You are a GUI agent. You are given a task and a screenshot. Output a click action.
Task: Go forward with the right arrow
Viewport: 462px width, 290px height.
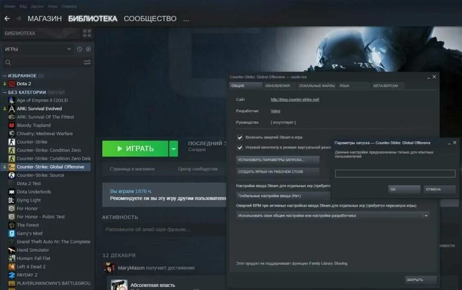pos(18,18)
